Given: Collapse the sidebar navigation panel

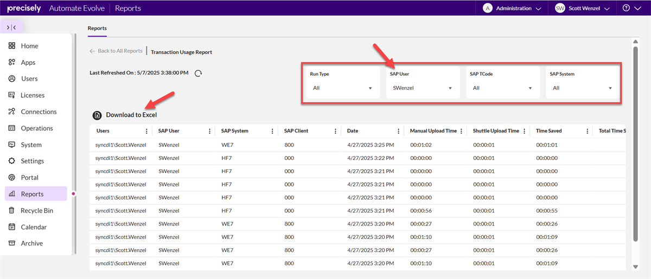Looking at the screenshot, I should [11, 27].
